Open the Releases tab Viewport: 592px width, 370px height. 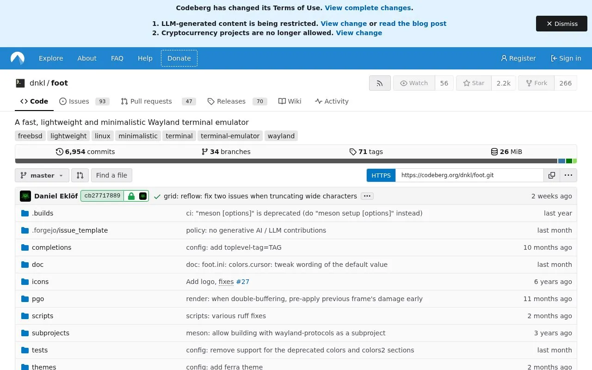pos(237,101)
